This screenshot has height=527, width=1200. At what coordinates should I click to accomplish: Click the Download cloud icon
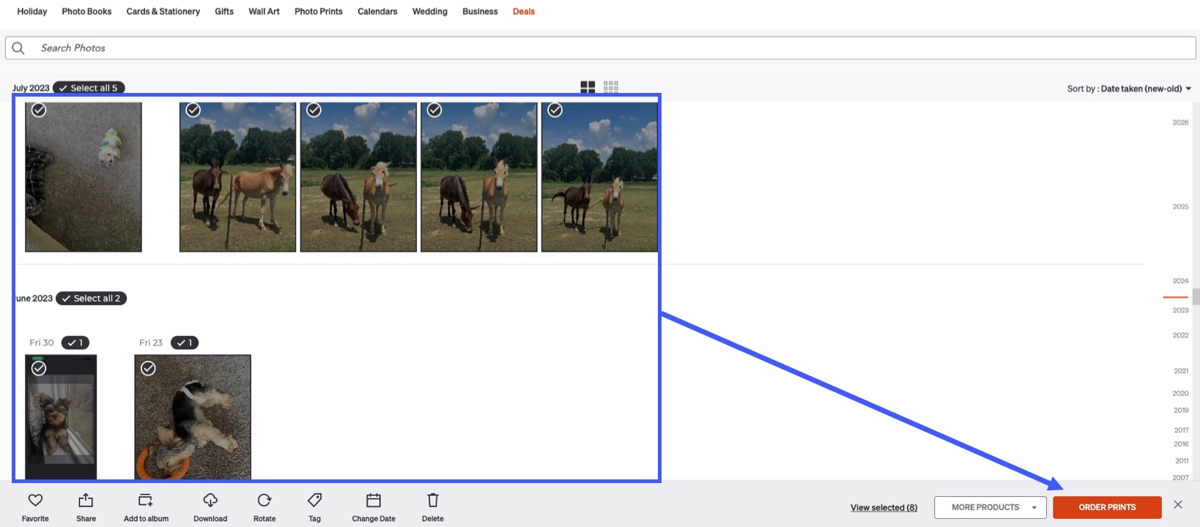210,501
